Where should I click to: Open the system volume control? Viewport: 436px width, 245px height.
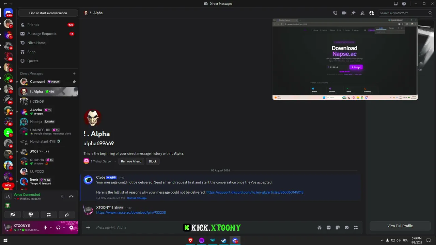pos(399,241)
